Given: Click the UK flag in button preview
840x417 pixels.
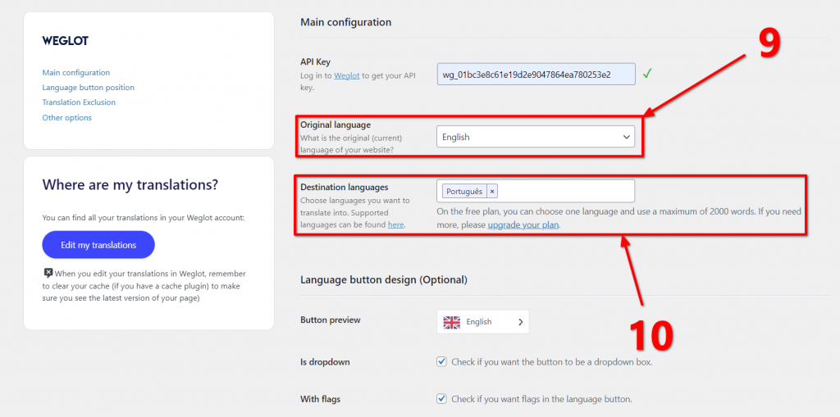Looking at the screenshot, I should point(452,322).
